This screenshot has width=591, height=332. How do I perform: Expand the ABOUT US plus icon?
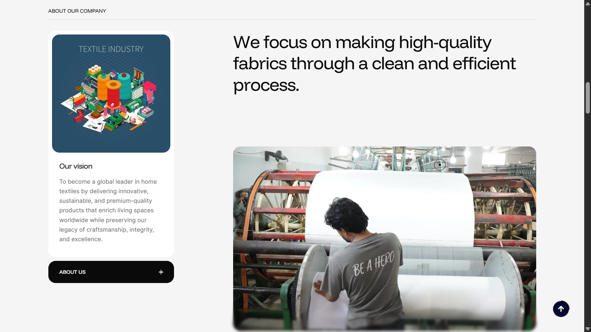(161, 272)
